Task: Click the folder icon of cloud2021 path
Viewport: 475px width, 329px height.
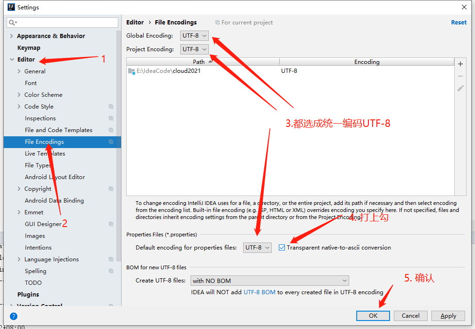Action: (x=131, y=71)
